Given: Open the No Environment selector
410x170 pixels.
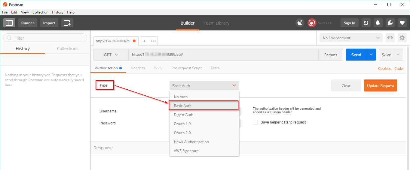Looking at the screenshot, I should pyautogui.click(x=351, y=38).
